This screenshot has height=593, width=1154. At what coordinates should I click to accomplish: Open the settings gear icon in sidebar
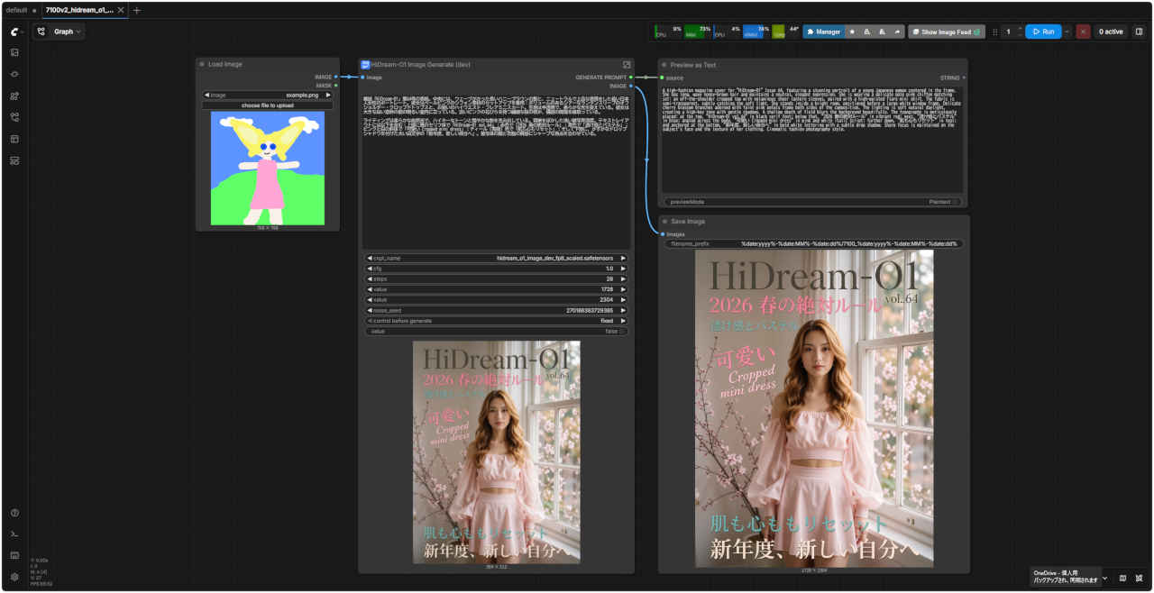tap(14, 577)
